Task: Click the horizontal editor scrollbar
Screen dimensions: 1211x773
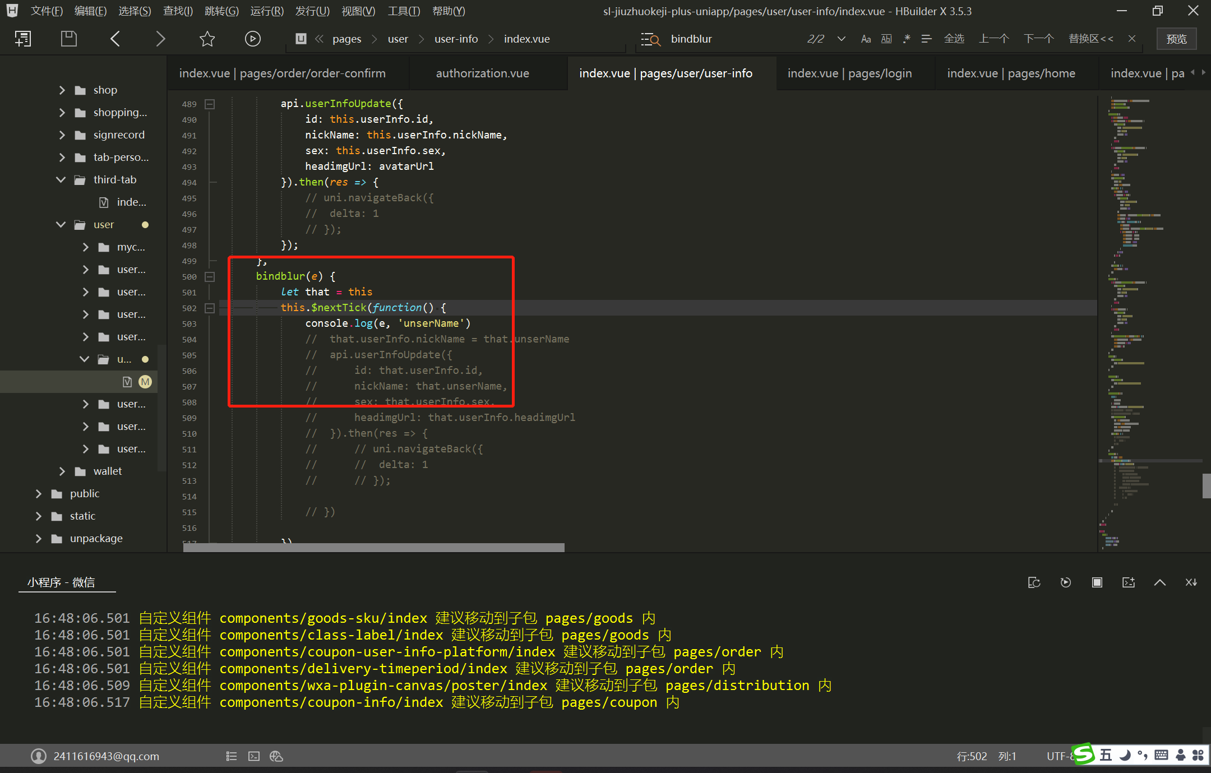Action: click(373, 548)
